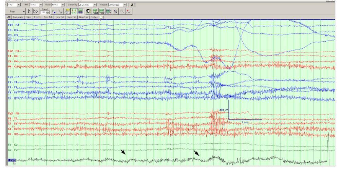342x186 pixels.
Task: Click the refresh arrows button beside Timebase
Action: tap(132, 5)
